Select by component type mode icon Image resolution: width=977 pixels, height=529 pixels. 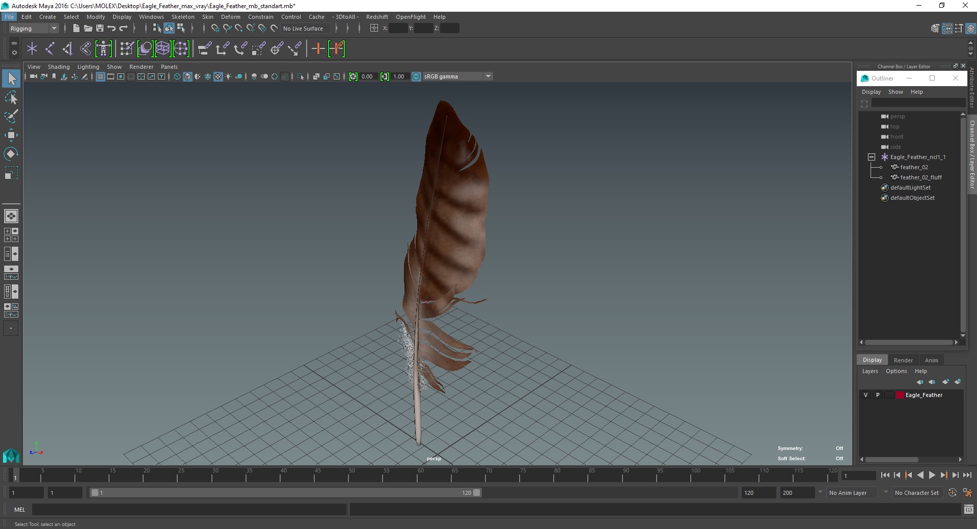(181, 29)
